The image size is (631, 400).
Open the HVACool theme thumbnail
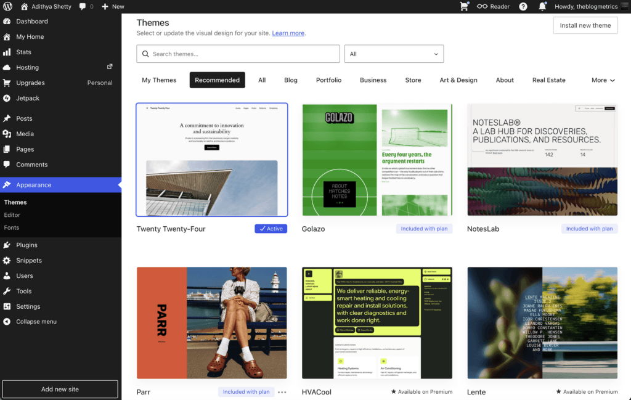tap(377, 323)
